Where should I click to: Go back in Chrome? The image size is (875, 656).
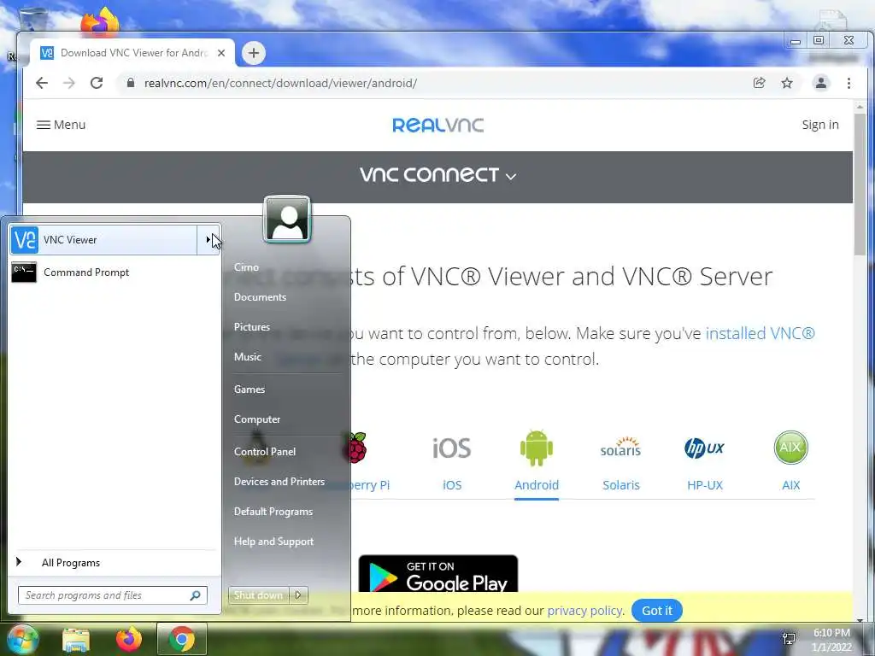click(42, 83)
